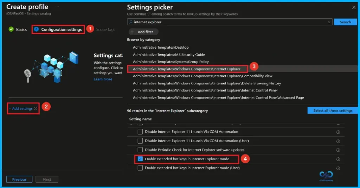Screen dimensions: 360x188
Task: Click the Search button
Action: (345, 22)
